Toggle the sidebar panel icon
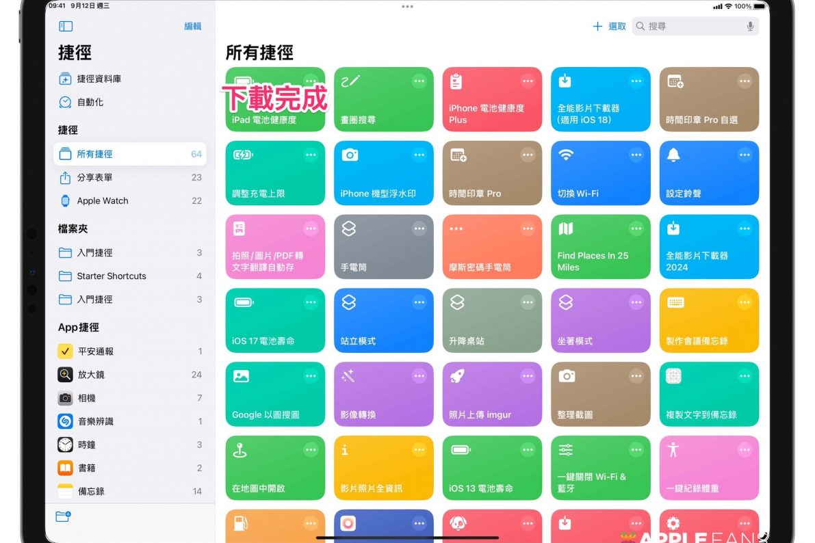 coord(66,26)
